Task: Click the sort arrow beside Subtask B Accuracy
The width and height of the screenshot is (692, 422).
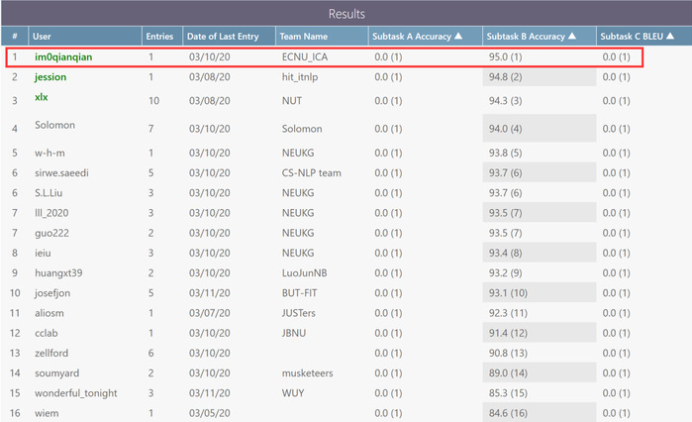Action: pyautogui.click(x=571, y=37)
